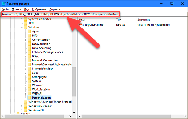Collapse the Windows key
This screenshot has height=119, width=188.
(22, 28)
